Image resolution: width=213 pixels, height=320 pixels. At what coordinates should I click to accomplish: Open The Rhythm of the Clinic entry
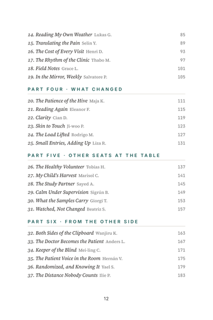pyautogui.click(x=106, y=60)
